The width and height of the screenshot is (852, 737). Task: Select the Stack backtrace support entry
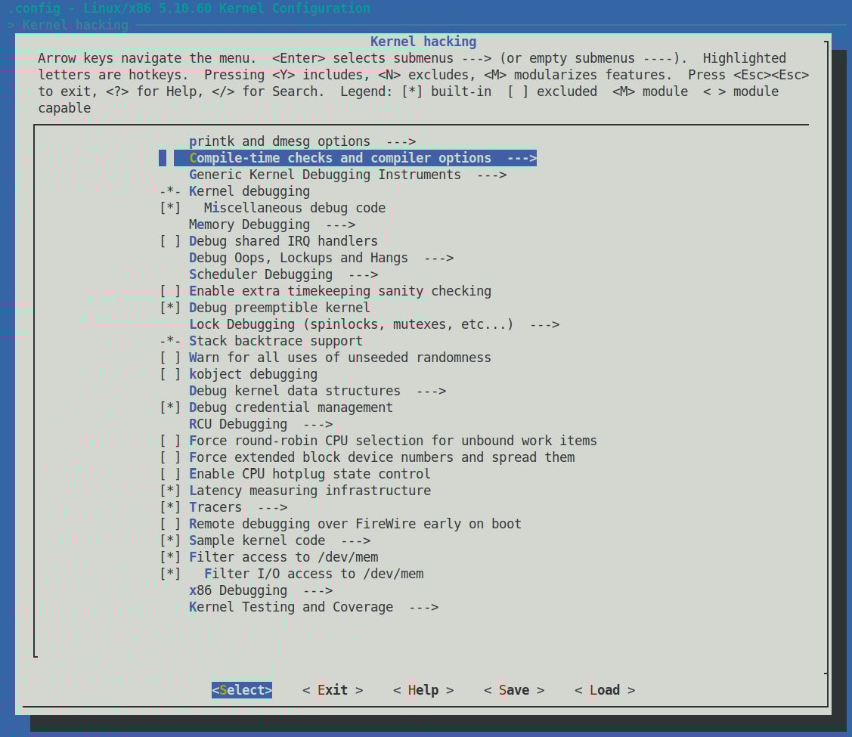pyautogui.click(x=275, y=341)
